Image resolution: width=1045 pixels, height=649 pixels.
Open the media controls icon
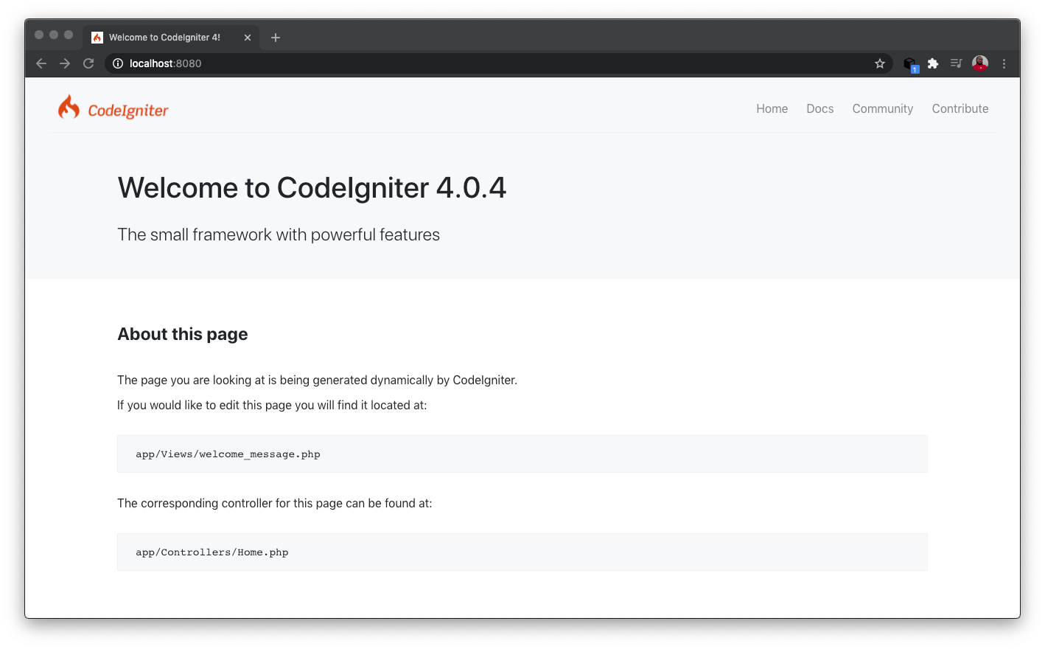pos(956,63)
